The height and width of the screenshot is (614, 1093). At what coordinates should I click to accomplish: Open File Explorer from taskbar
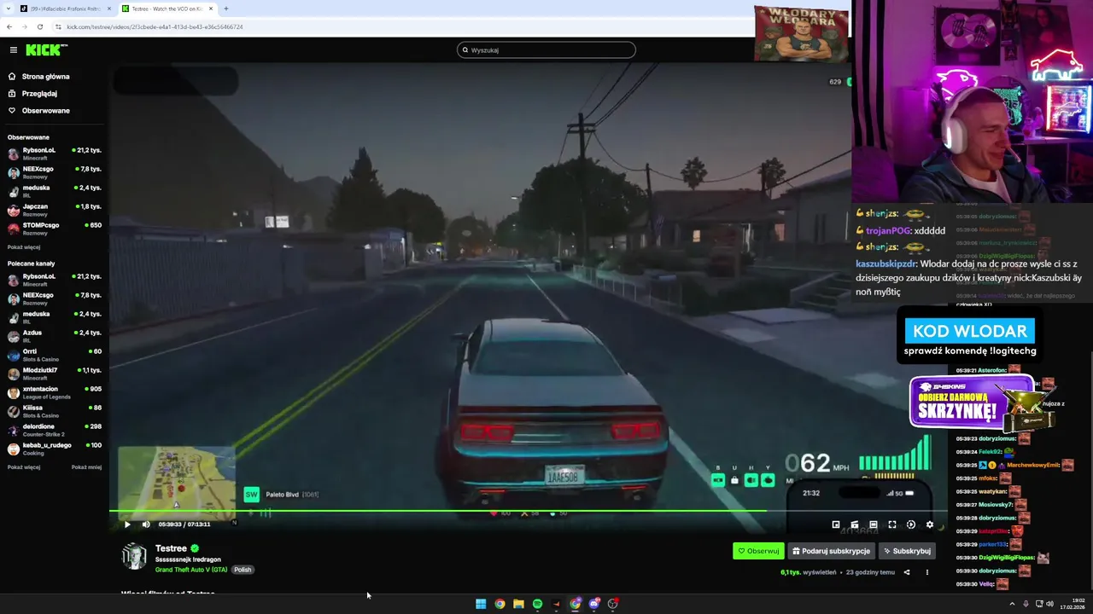click(x=518, y=604)
